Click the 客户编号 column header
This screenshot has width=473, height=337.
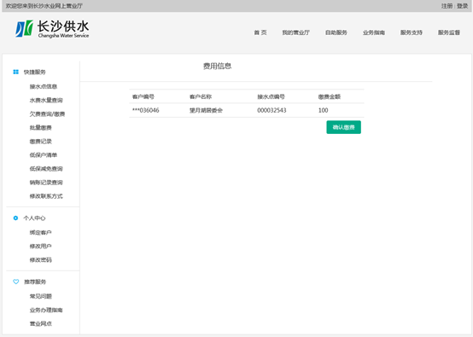pos(143,96)
